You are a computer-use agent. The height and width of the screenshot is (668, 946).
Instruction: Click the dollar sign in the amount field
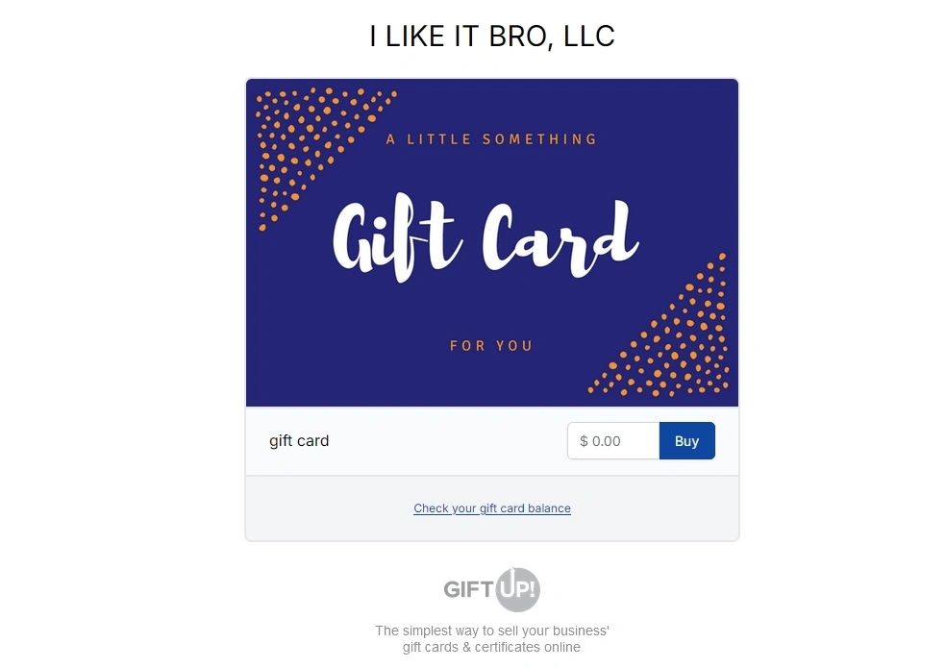point(584,441)
